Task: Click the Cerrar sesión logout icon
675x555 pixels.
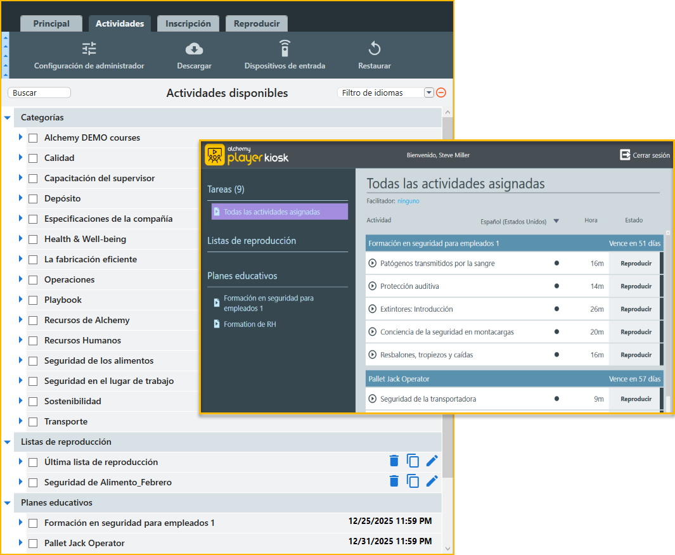Action: pyautogui.click(x=625, y=155)
